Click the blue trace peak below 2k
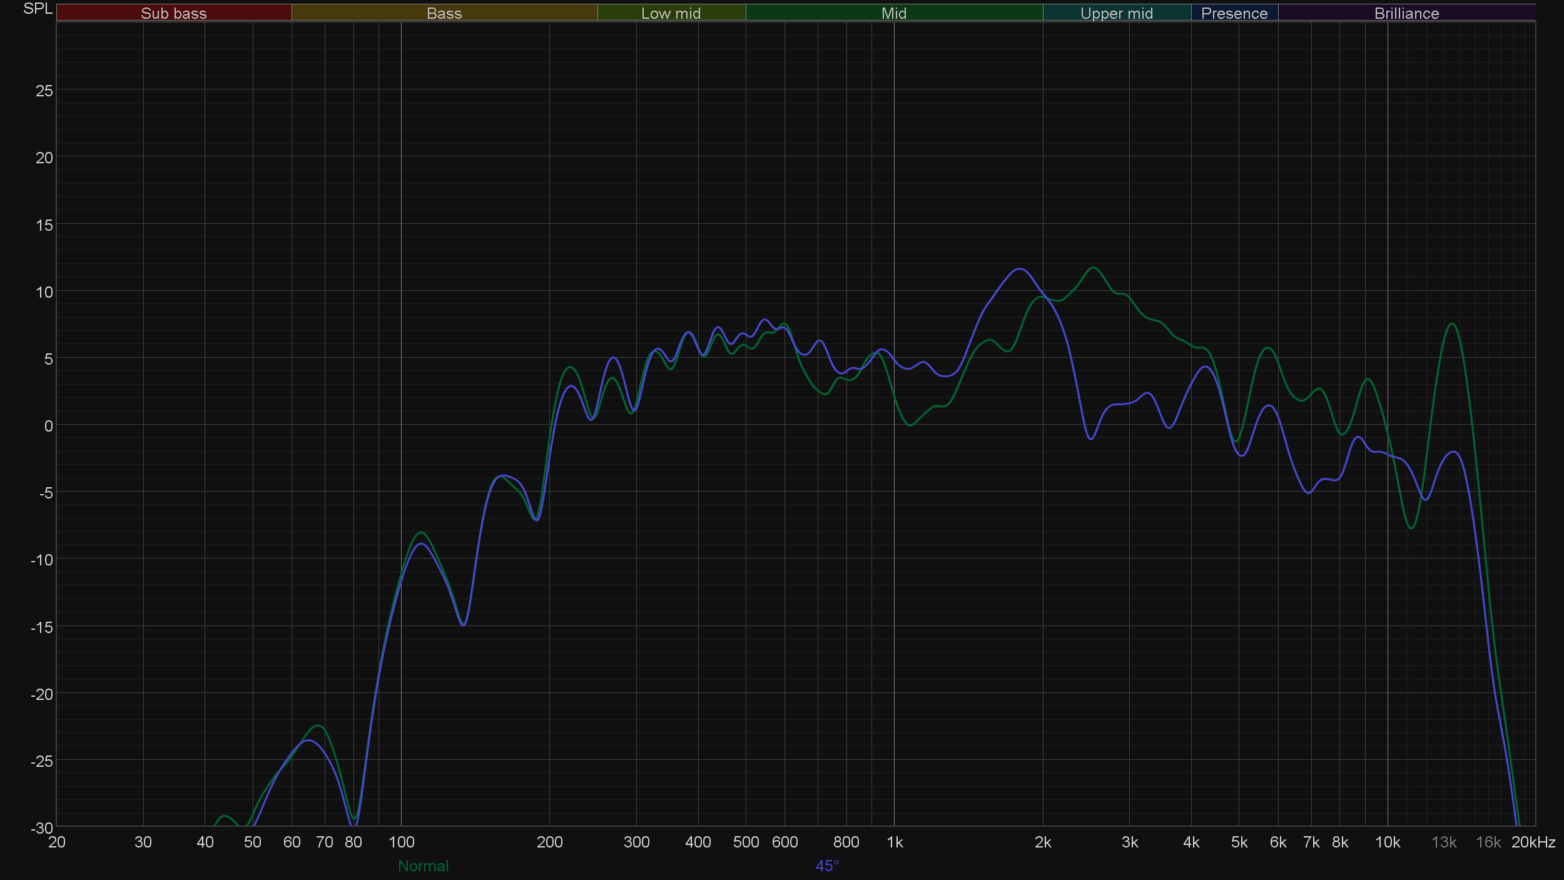The width and height of the screenshot is (1564, 880). [1020, 269]
